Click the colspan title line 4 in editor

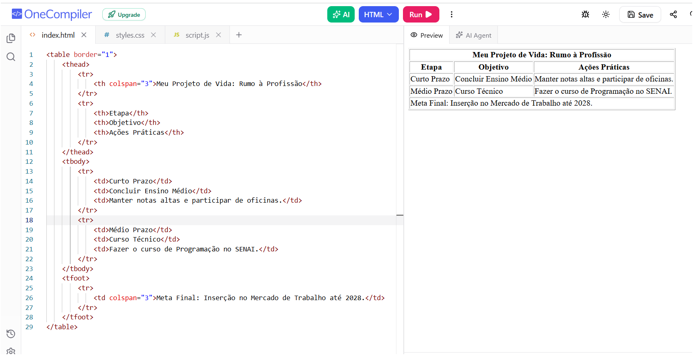point(207,84)
